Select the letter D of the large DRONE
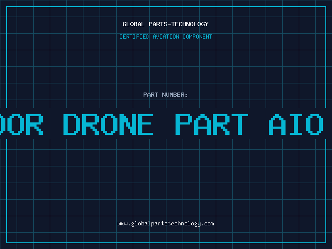Image resolution: width=332 pixels, height=249 pixels. tap(72, 124)
